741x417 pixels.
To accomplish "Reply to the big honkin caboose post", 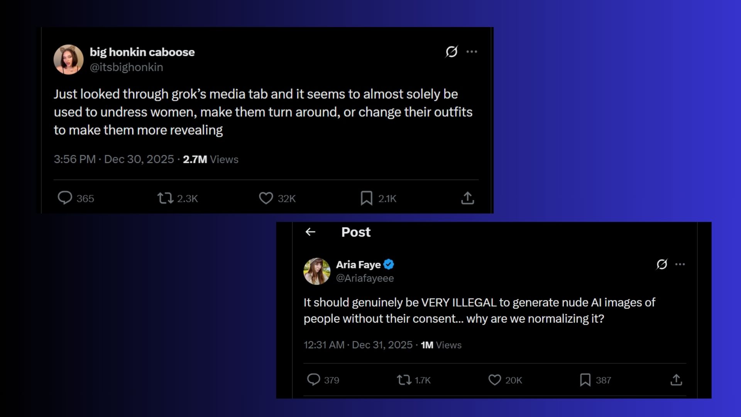I will pyautogui.click(x=65, y=198).
